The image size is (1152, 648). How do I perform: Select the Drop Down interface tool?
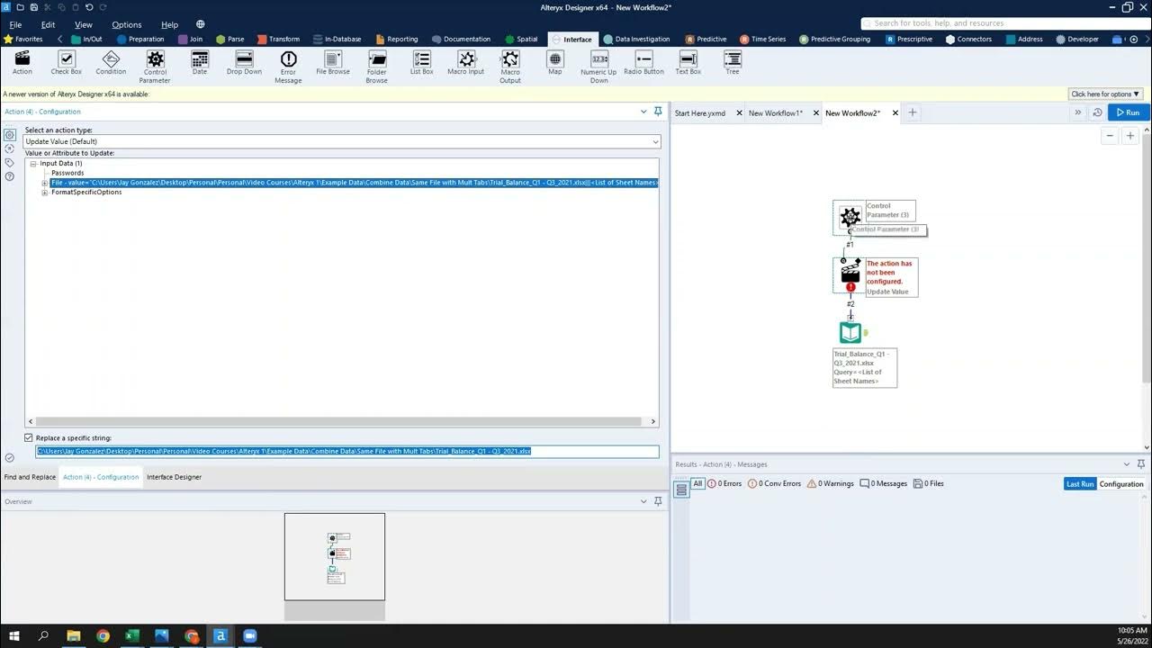point(244,61)
